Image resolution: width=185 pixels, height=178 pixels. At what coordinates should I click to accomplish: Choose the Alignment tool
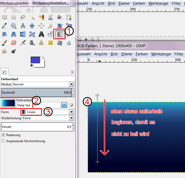coord(41,26)
